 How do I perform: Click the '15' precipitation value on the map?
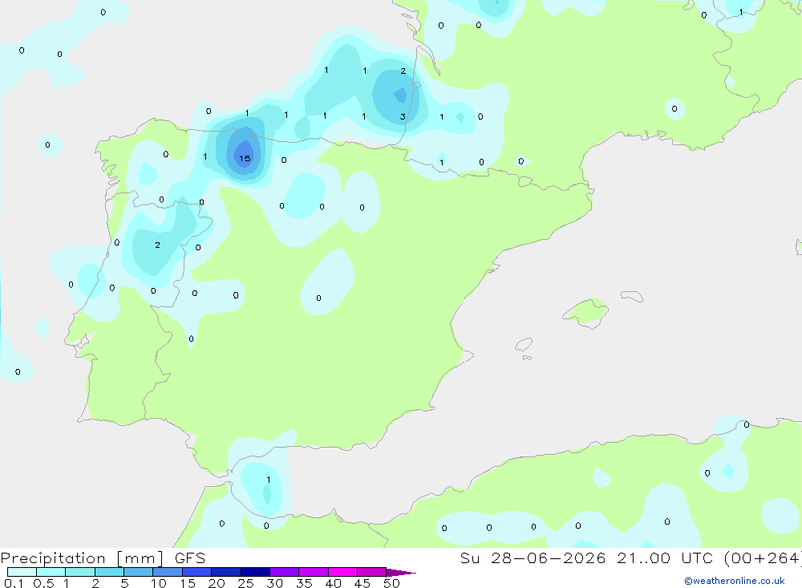245,159
